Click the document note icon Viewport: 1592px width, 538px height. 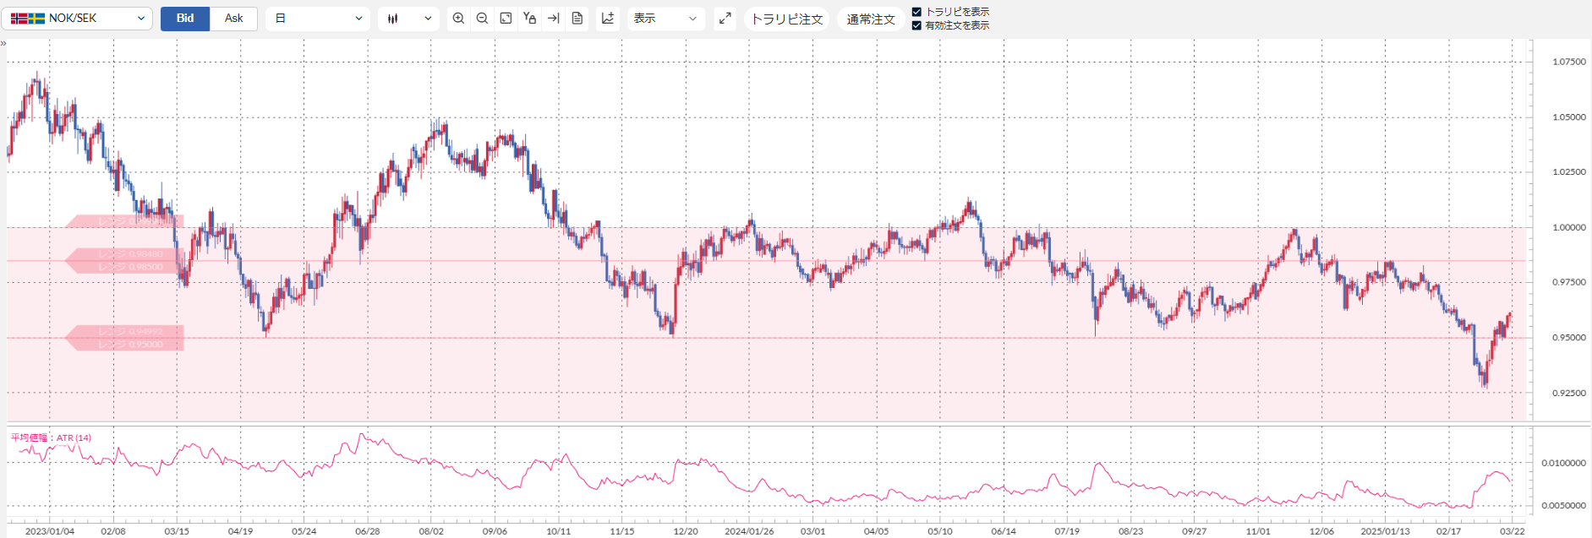coord(577,18)
